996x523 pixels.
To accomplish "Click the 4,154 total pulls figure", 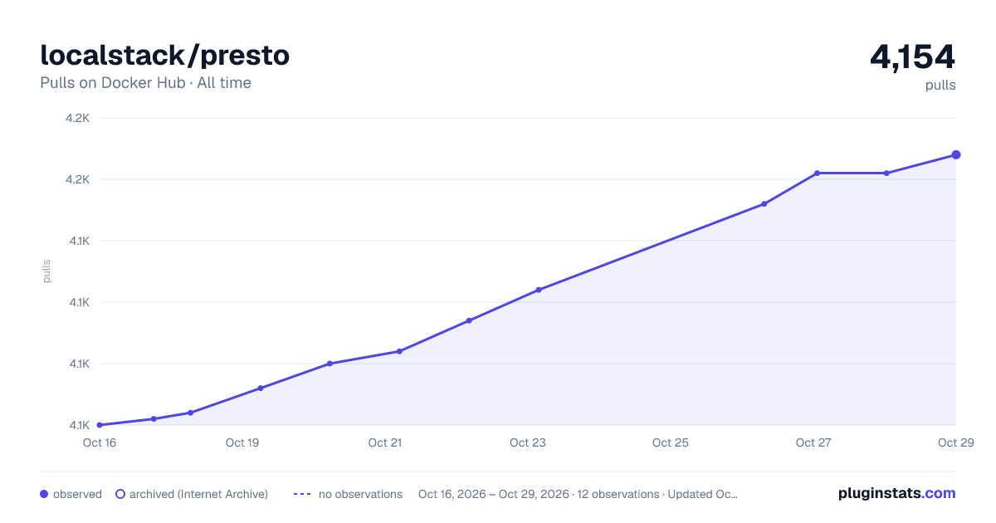I will tap(912, 56).
